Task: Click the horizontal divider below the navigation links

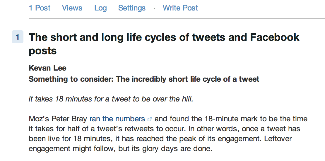Action: pos(177,18)
